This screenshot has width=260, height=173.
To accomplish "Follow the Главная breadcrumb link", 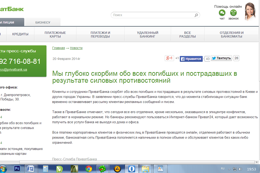I will (x=58, y=48).
